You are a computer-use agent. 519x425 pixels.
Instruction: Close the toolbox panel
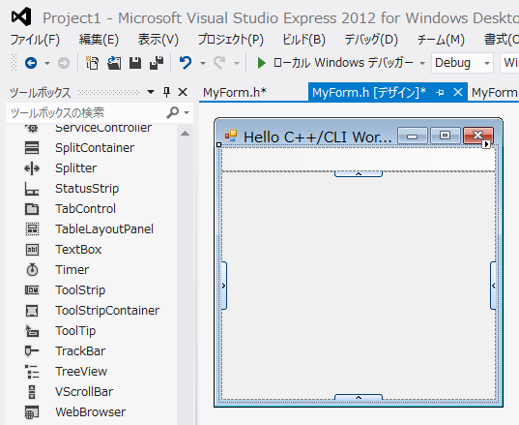click(x=183, y=92)
